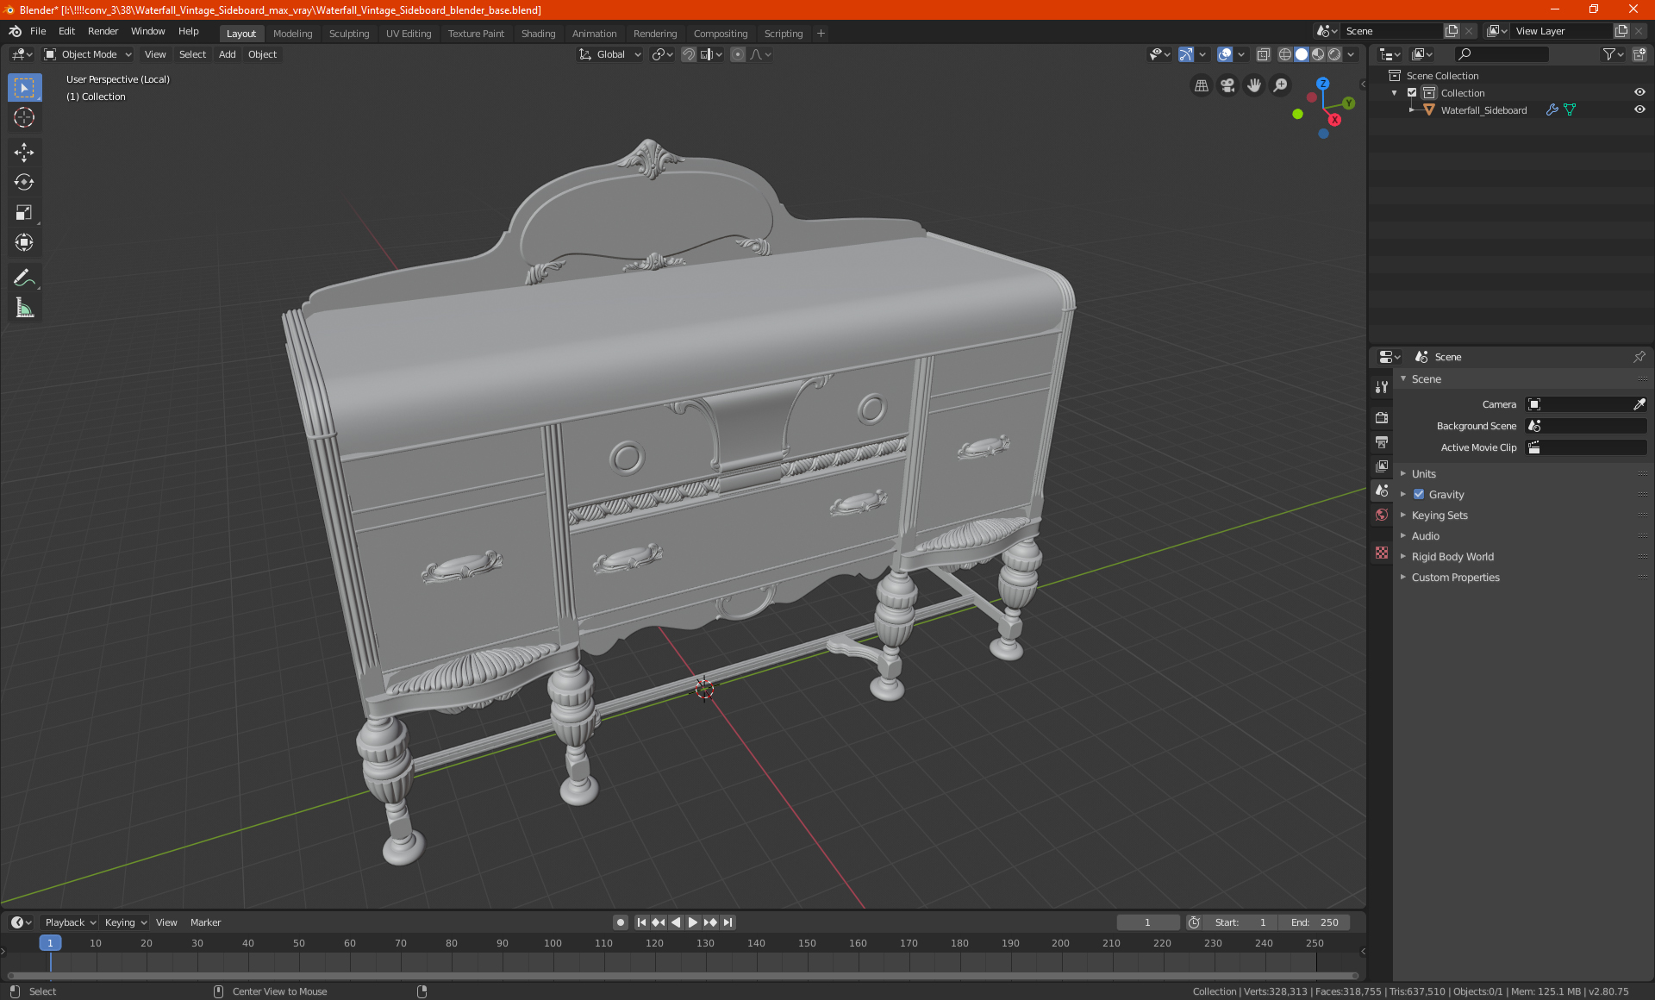Expand the Audio panel
1655x1000 pixels.
coord(1425,536)
